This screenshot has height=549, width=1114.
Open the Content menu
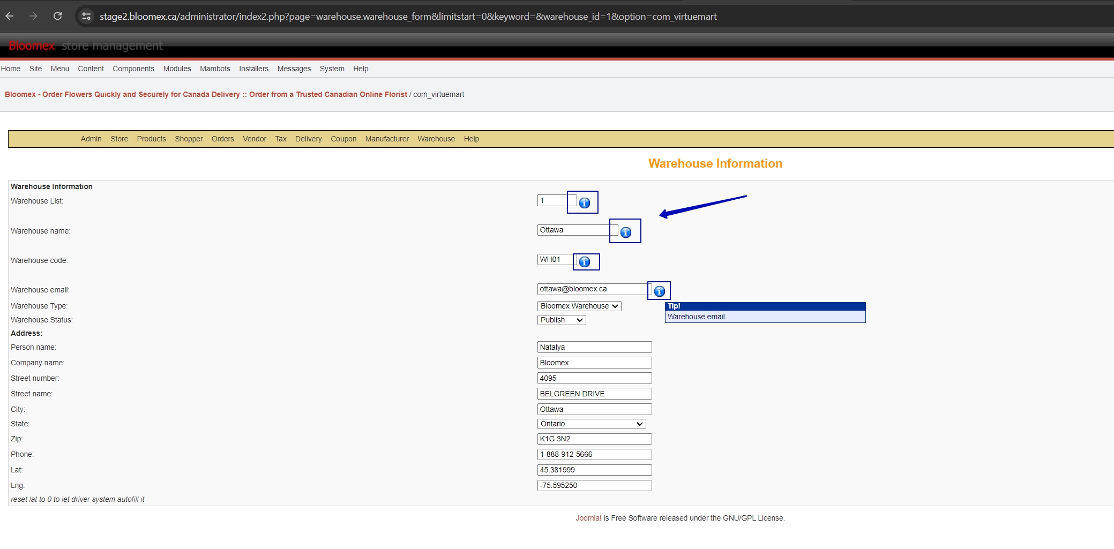[91, 69]
